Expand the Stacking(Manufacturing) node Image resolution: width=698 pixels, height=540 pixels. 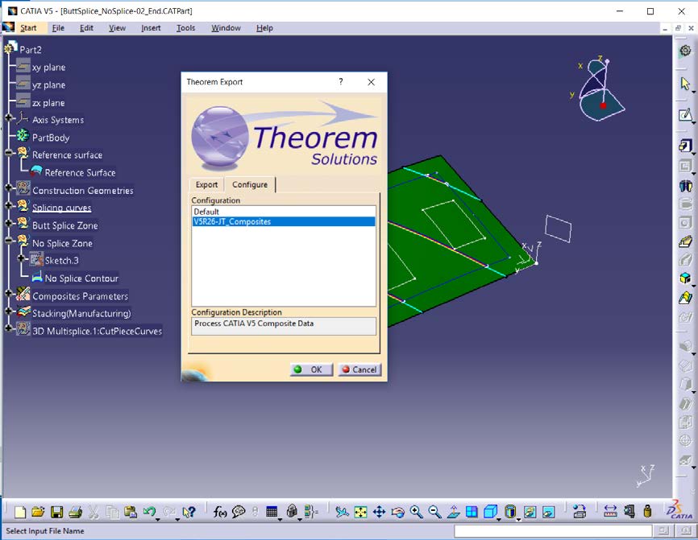tap(8, 311)
